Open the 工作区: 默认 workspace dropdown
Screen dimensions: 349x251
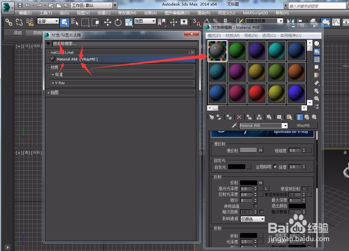click(92, 5)
